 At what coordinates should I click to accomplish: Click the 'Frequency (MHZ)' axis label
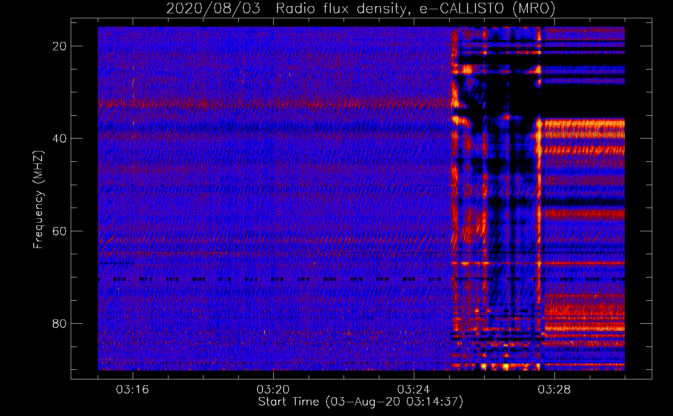pos(38,200)
